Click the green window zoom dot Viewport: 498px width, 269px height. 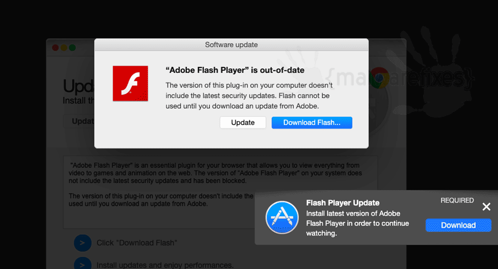(x=72, y=48)
